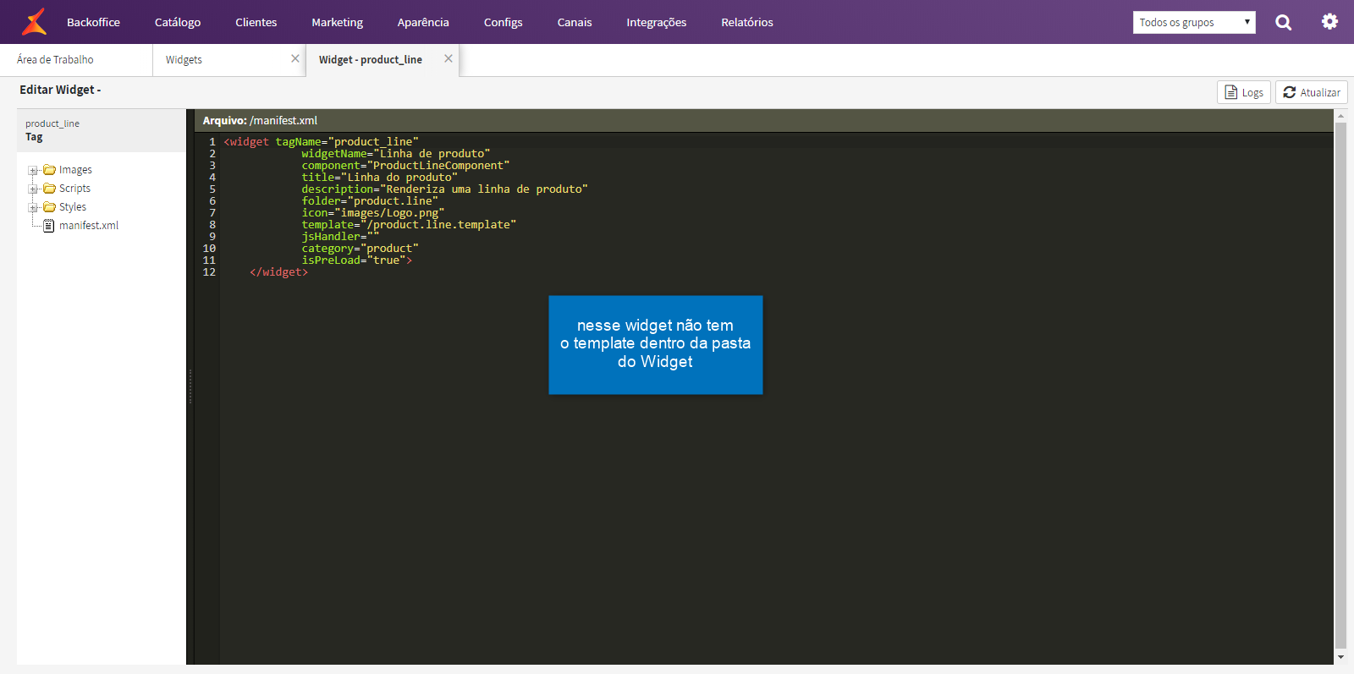The width and height of the screenshot is (1354, 674).
Task: Click line number 1 in the gutter
Action: pyautogui.click(x=212, y=142)
